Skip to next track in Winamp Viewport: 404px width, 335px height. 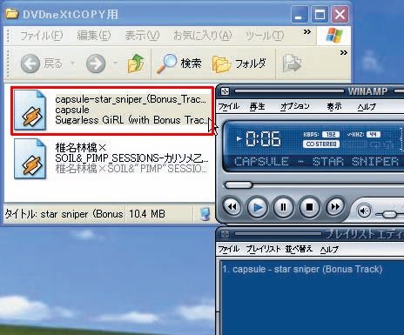coord(335,207)
